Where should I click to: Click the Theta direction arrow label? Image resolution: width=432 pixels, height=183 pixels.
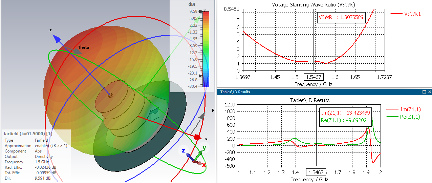[84, 47]
